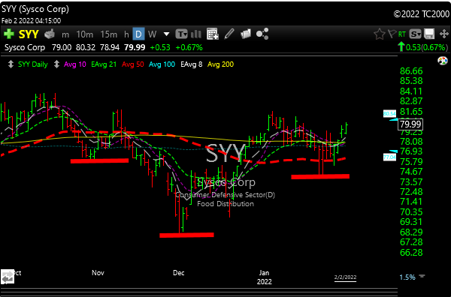Click the share chart icon
The width and height of the screenshot is (451, 297).
(262, 34)
